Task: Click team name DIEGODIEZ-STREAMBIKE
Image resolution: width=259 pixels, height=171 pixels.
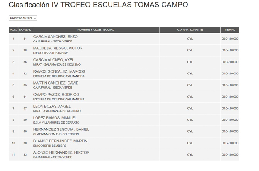Action: [x=50, y=53]
